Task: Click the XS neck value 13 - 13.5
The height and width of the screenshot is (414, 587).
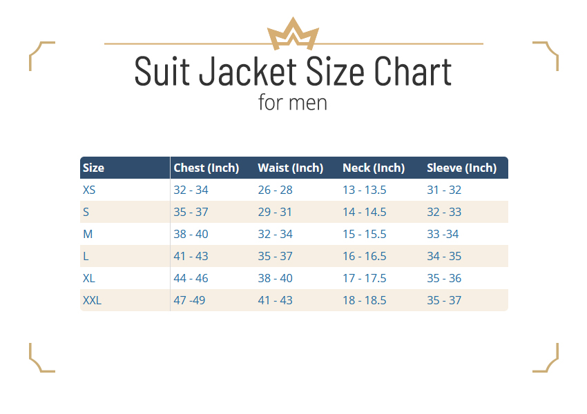Action: click(x=364, y=190)
